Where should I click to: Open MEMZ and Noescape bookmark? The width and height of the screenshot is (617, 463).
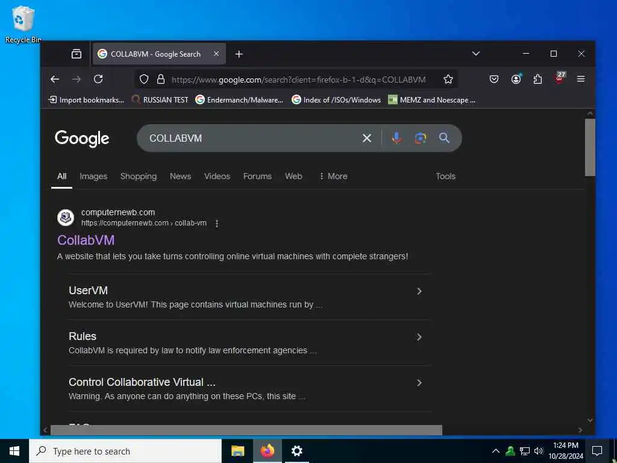(x=431, y=100)
